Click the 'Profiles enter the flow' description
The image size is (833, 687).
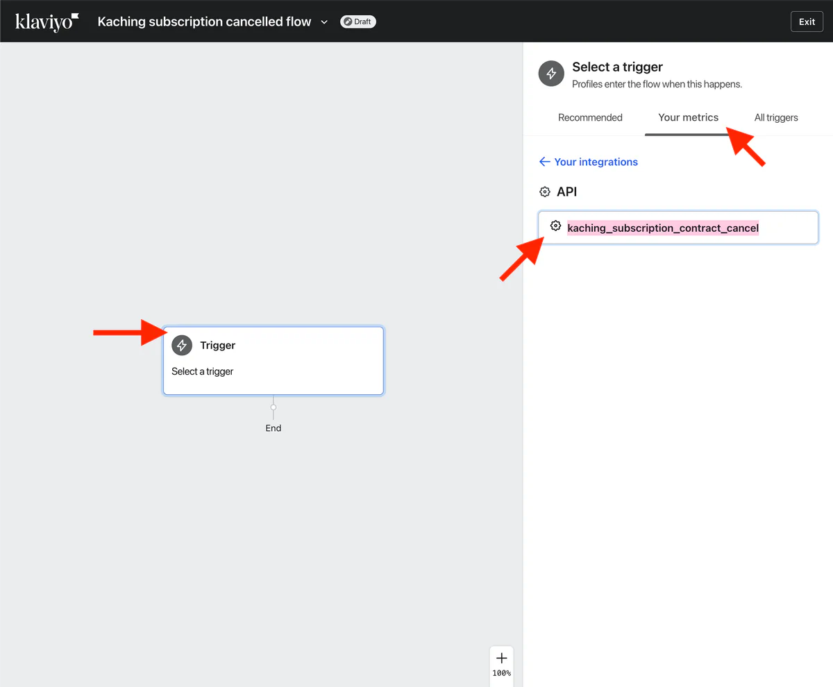(x=657, y=84)
